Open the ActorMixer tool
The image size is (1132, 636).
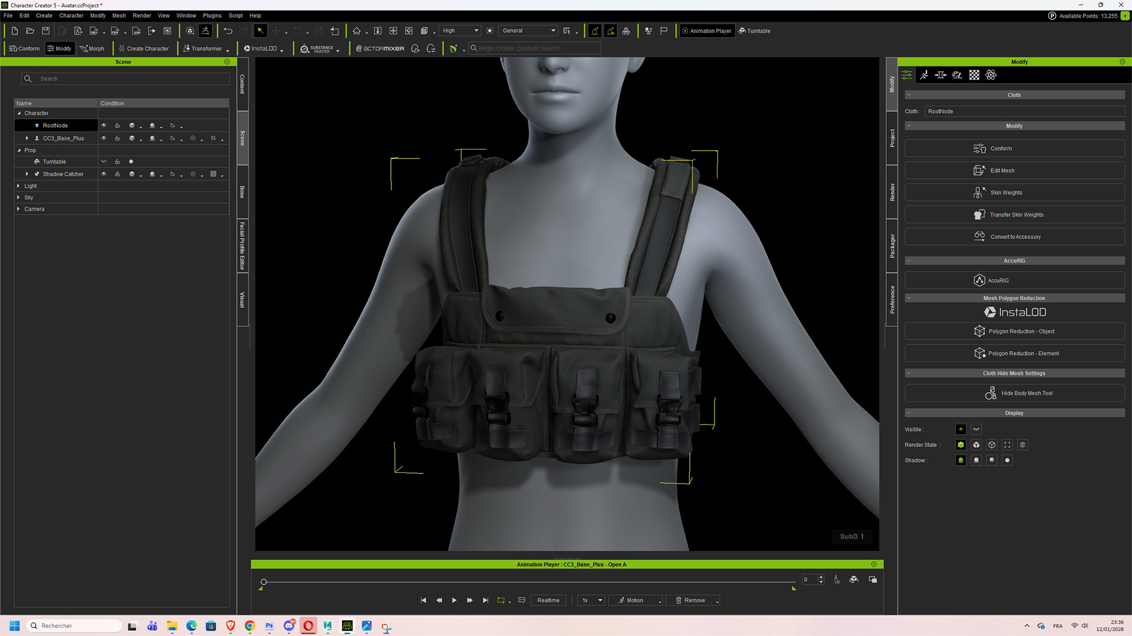point(380,48)
